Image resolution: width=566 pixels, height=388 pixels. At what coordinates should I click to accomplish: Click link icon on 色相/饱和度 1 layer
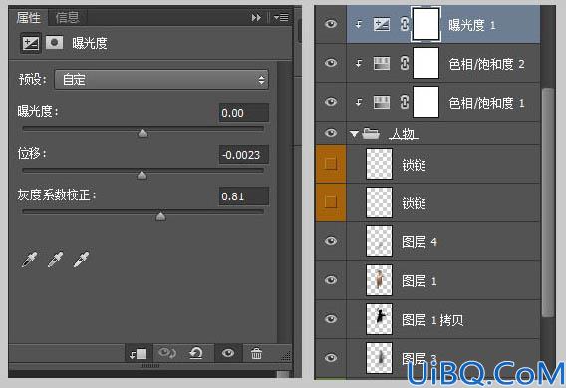(x=405, y=103)
